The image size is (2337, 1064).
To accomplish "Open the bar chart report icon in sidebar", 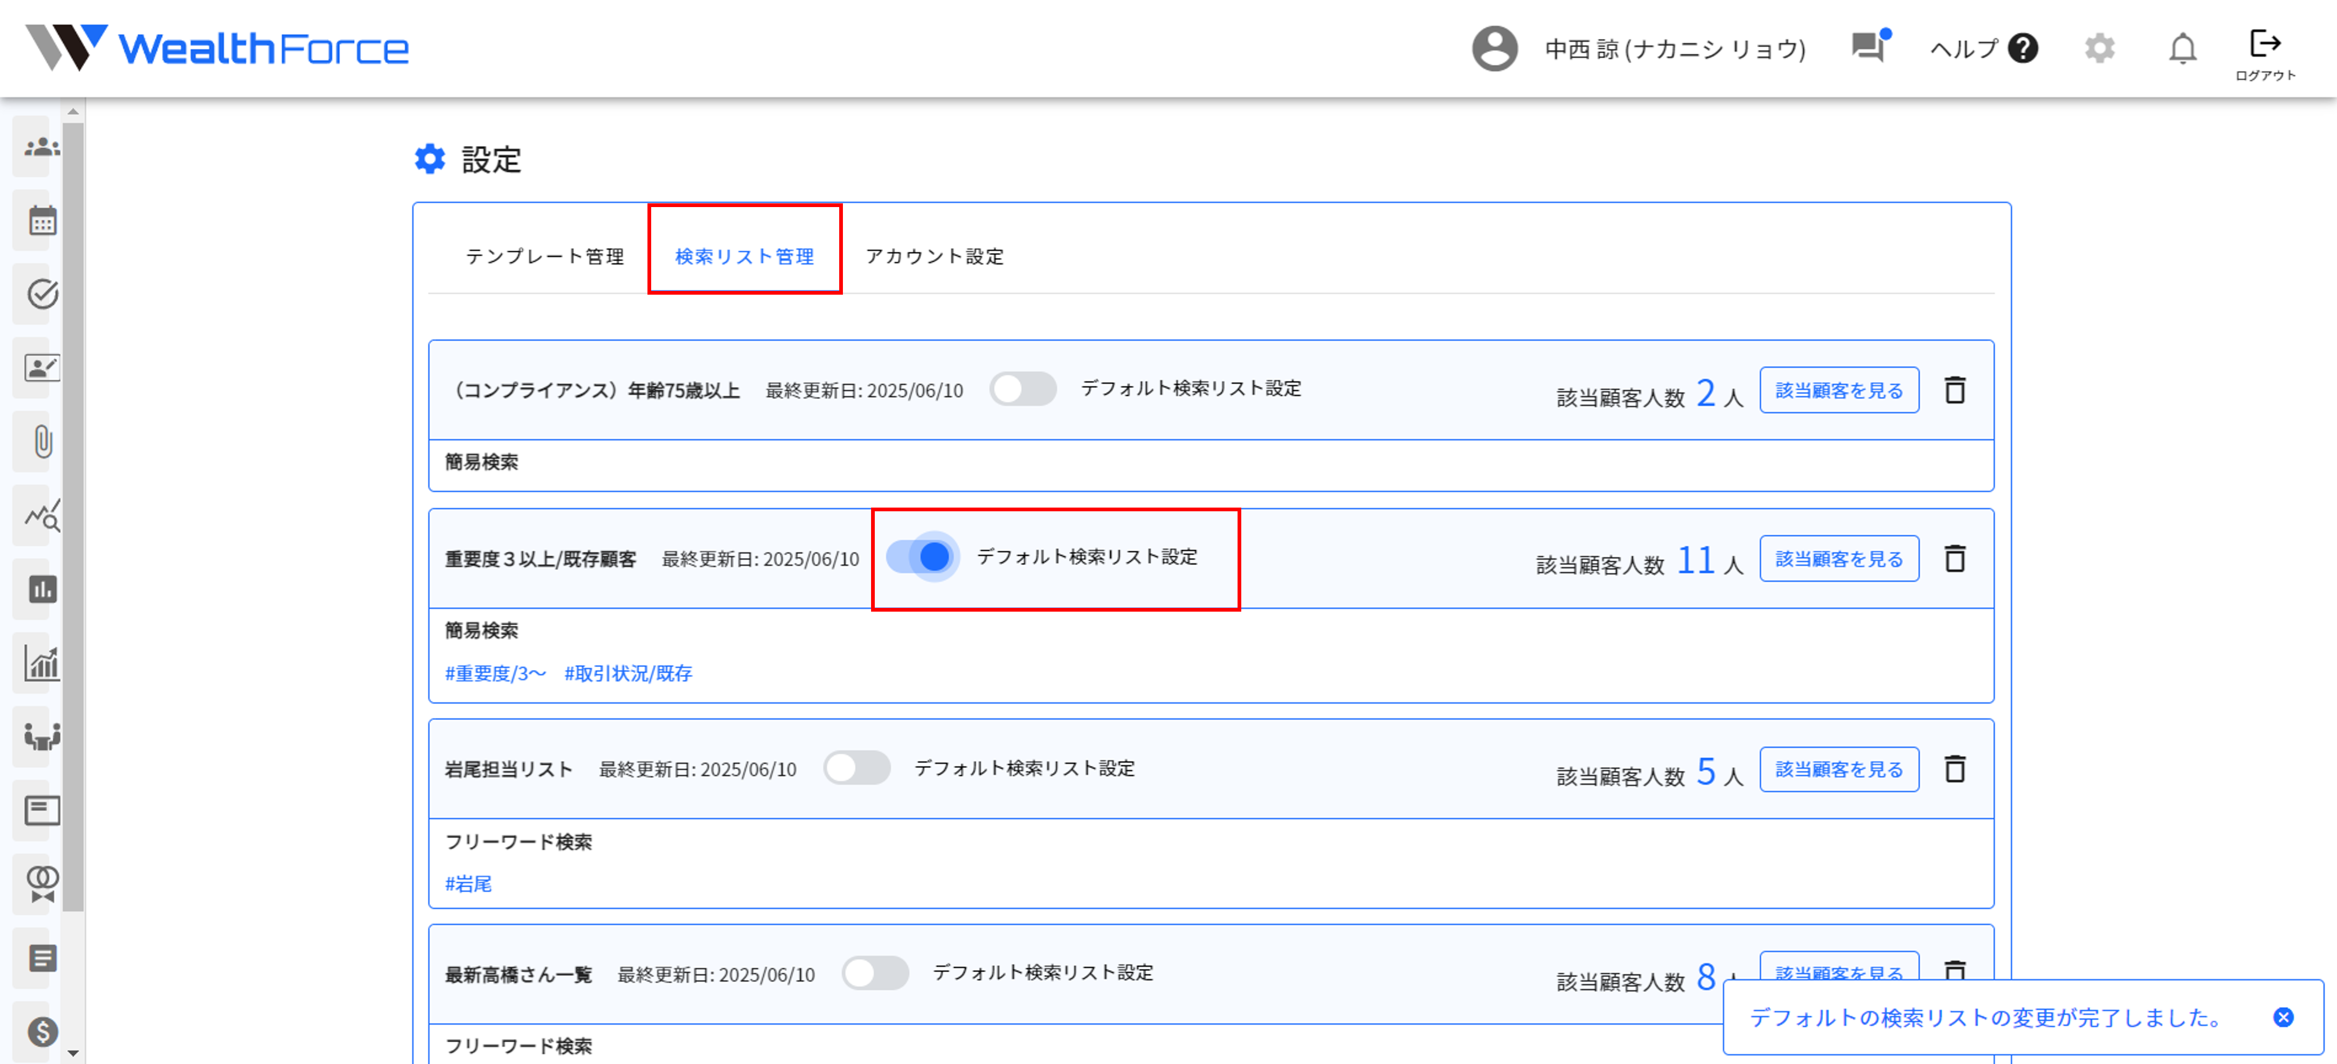I will (42, 589).
